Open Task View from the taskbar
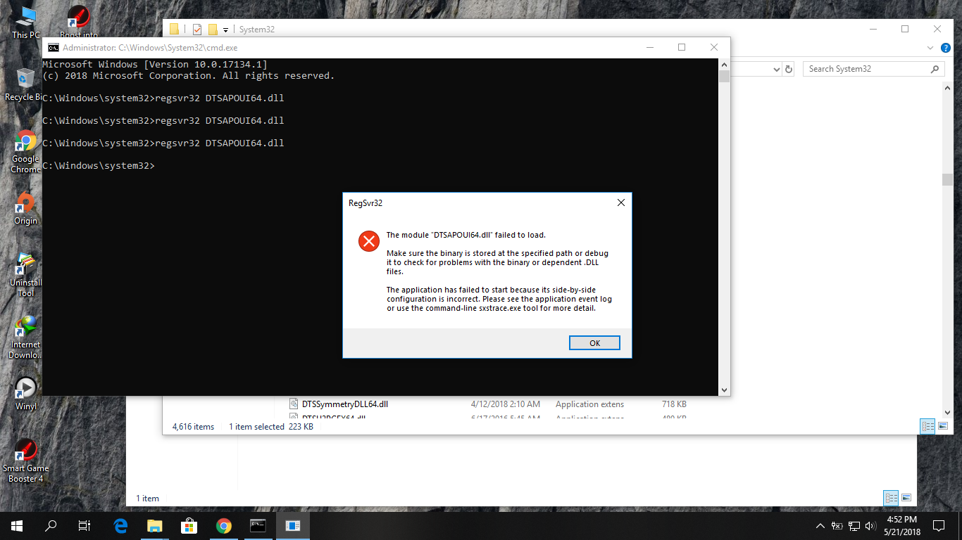This screenshot has width=962, height=540. click(x=85, y=525)
